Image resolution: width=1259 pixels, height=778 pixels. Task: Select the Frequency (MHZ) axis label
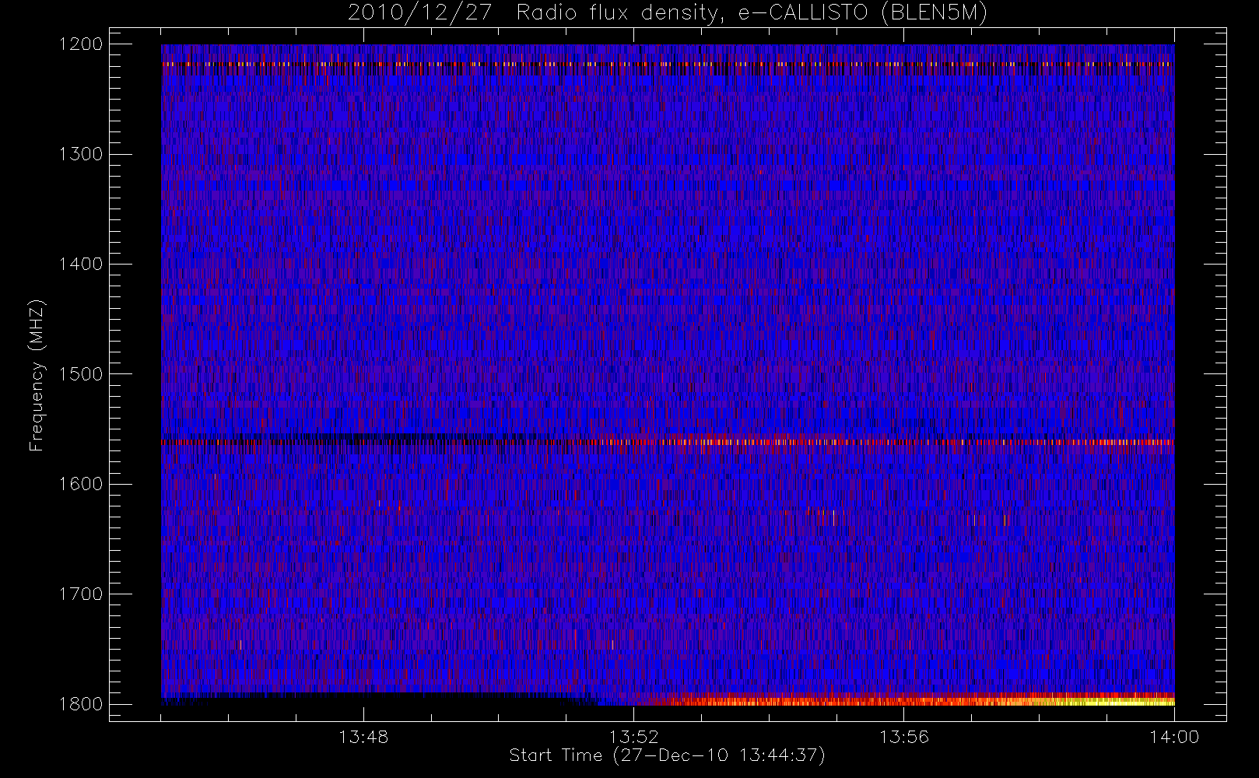(x=36, y=375)
